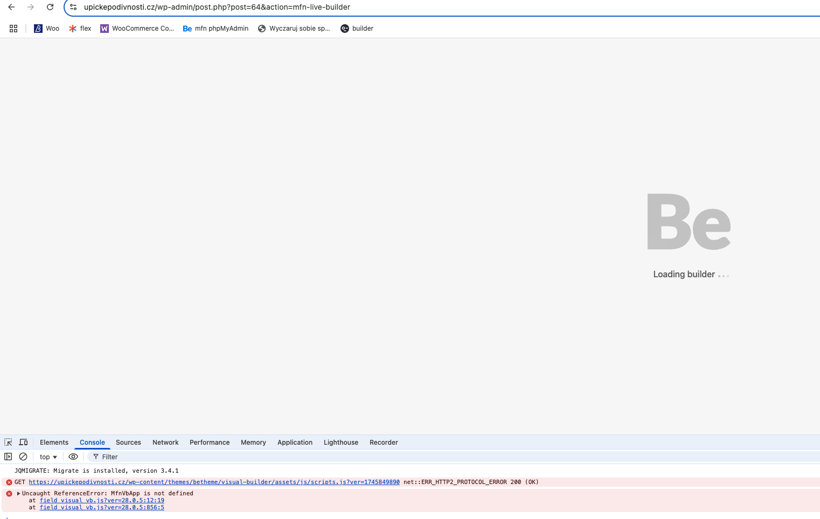820x519 pixels.
Task: Expand the Uncaught ReferenceError stack trace
Action: [18, 493]
